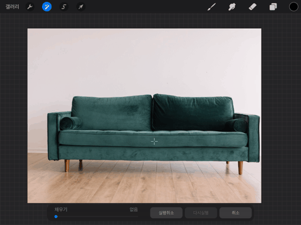
Task: Click the 채우기 label text
Action: 61,209
